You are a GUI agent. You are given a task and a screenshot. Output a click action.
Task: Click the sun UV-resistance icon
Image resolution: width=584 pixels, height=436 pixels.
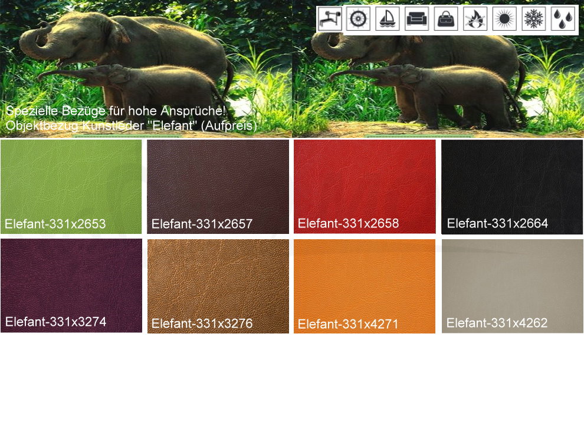(x=504, y=19)
